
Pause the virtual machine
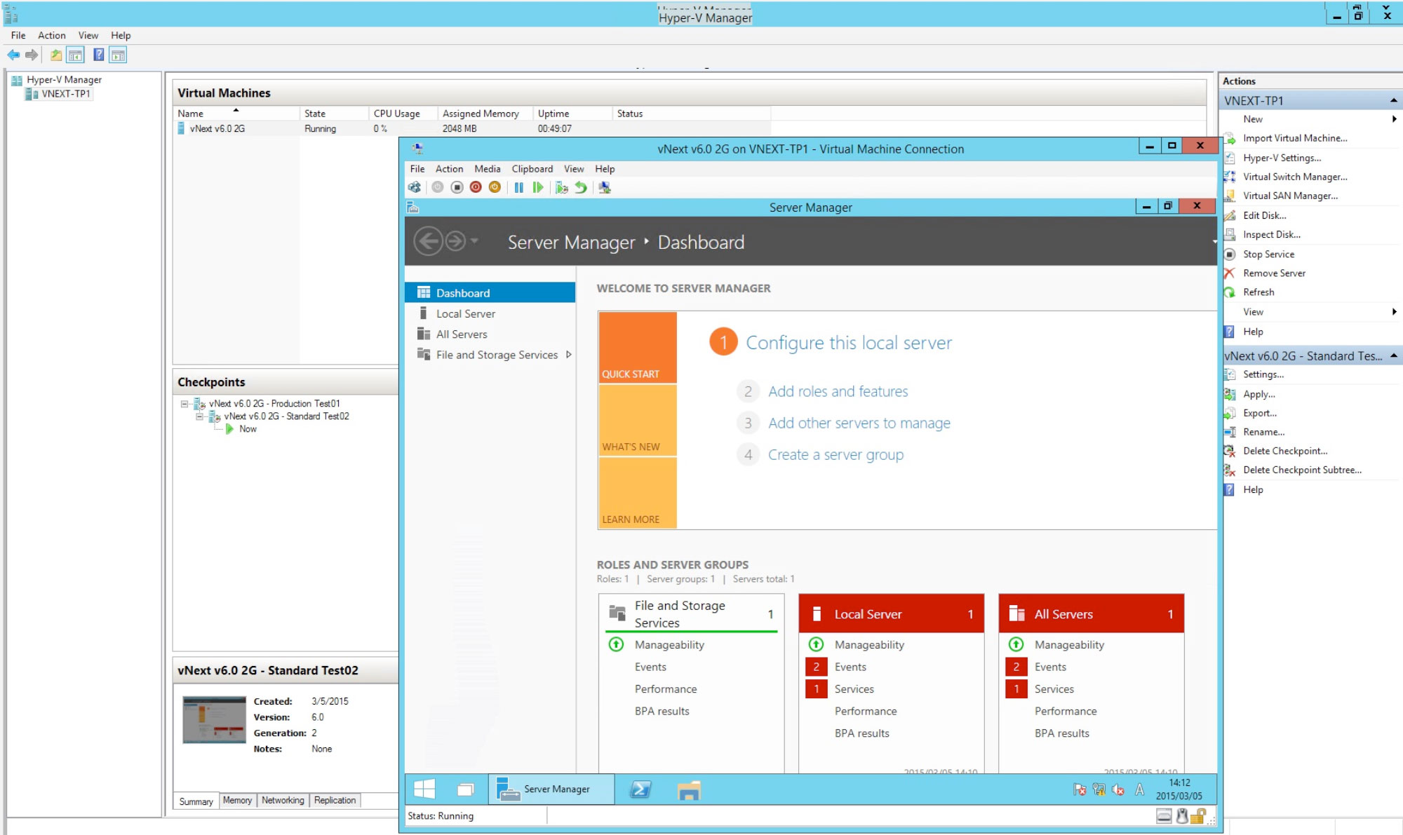[x=518, y=187]
